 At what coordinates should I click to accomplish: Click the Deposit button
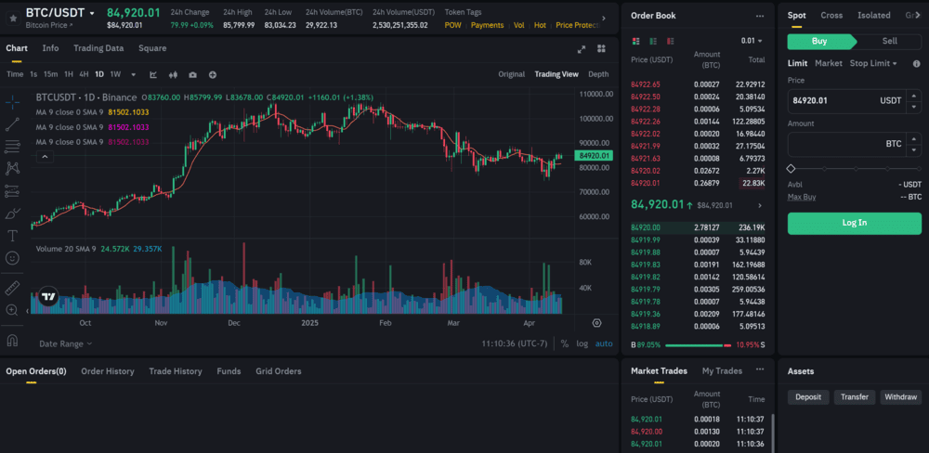click(x=807, y=397)
